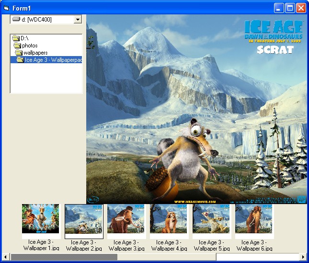The image size is (309, 263).
Task: Open the photos folder icon
Action: coord(17,46)
